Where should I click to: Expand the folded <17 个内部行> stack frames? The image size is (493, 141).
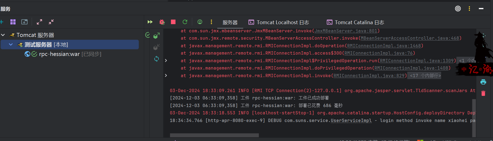click(x=425, y=76)
